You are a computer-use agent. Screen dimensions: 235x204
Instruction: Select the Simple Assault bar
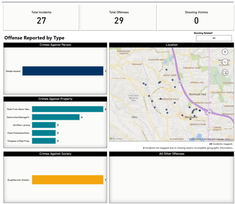(63, 71)
